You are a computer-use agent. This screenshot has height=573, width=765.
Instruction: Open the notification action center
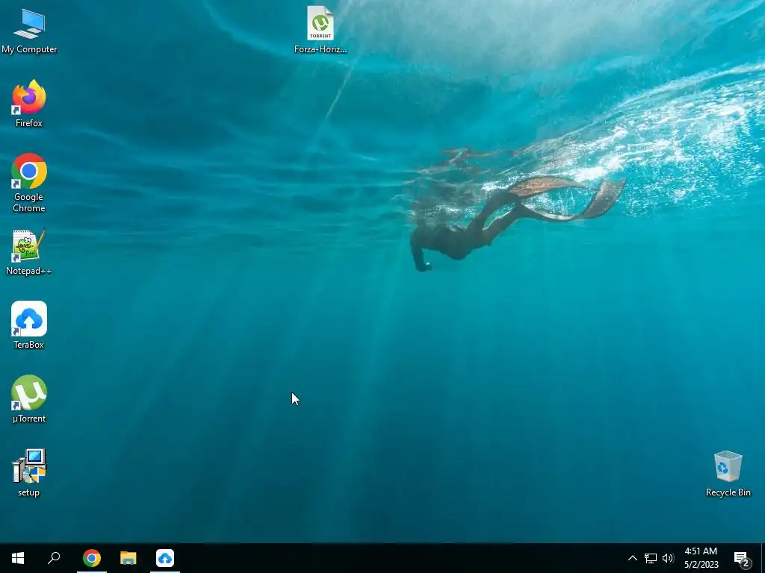742,558
